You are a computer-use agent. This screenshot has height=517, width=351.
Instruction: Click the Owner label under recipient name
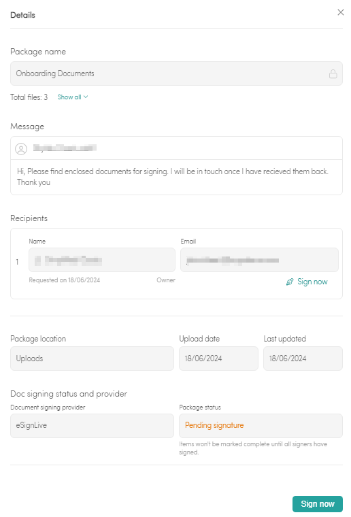(x=166, y=280)
